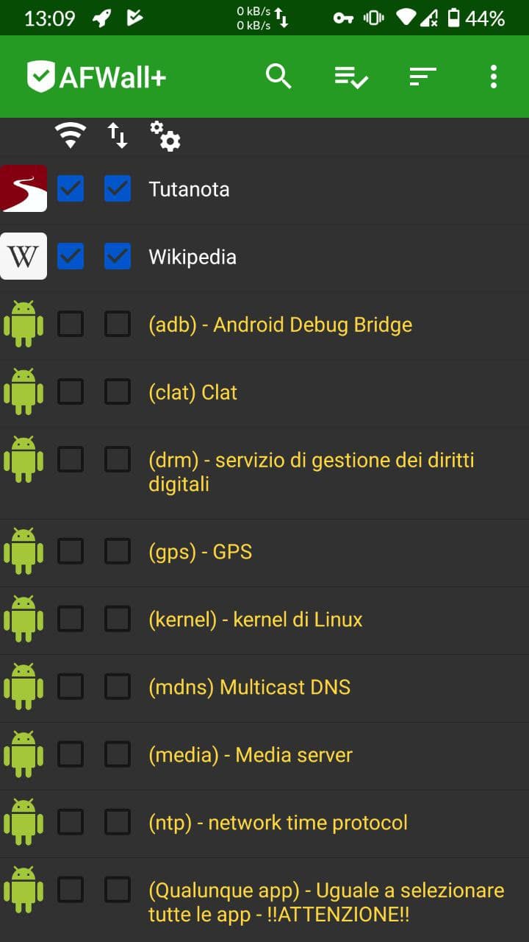Tap the Tutanota app icon

[x=24, y=188]
